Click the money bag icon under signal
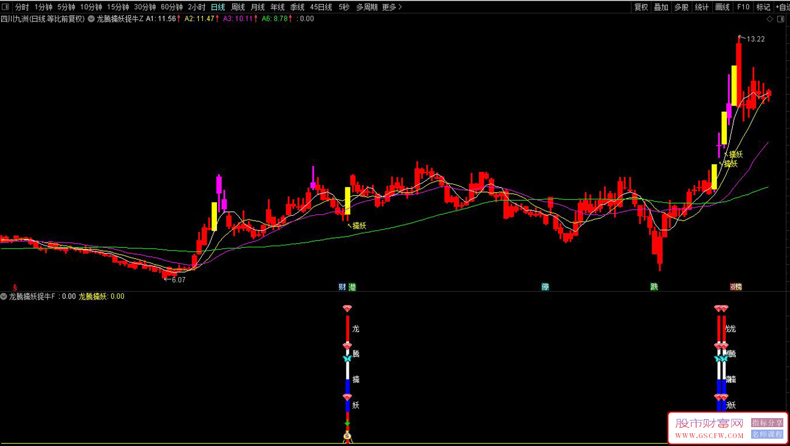 (347, 436)
